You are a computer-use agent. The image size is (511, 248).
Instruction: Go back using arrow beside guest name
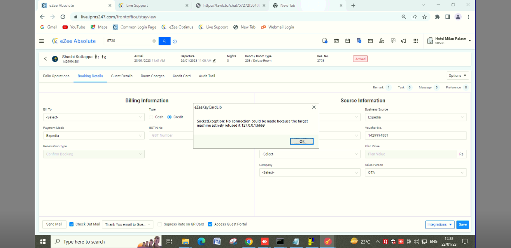point(45,59)
